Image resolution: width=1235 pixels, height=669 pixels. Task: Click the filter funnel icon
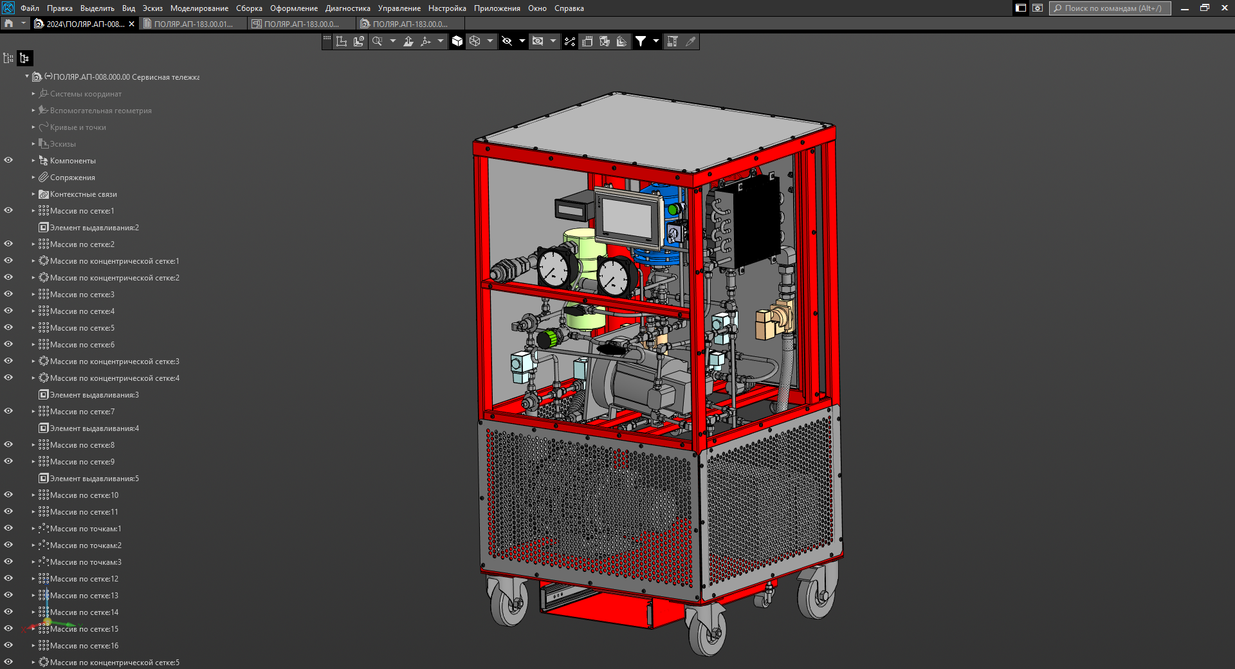[x=641, y=41]
